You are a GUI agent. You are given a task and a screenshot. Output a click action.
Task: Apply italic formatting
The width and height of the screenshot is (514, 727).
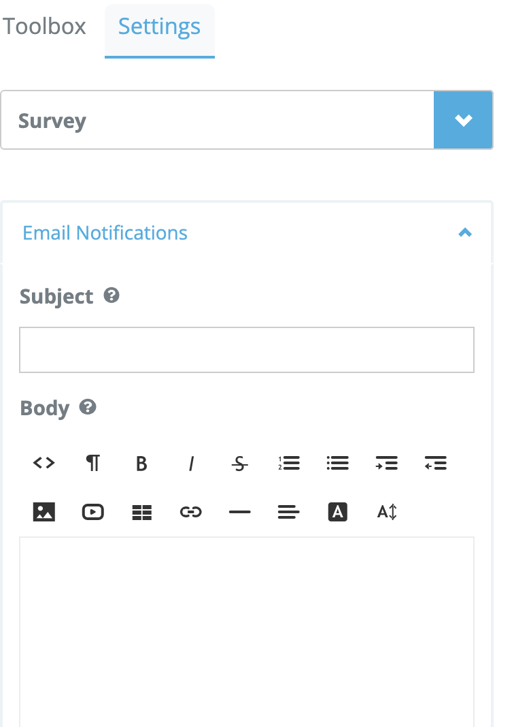pyautogui.click(x=191, y=464)
